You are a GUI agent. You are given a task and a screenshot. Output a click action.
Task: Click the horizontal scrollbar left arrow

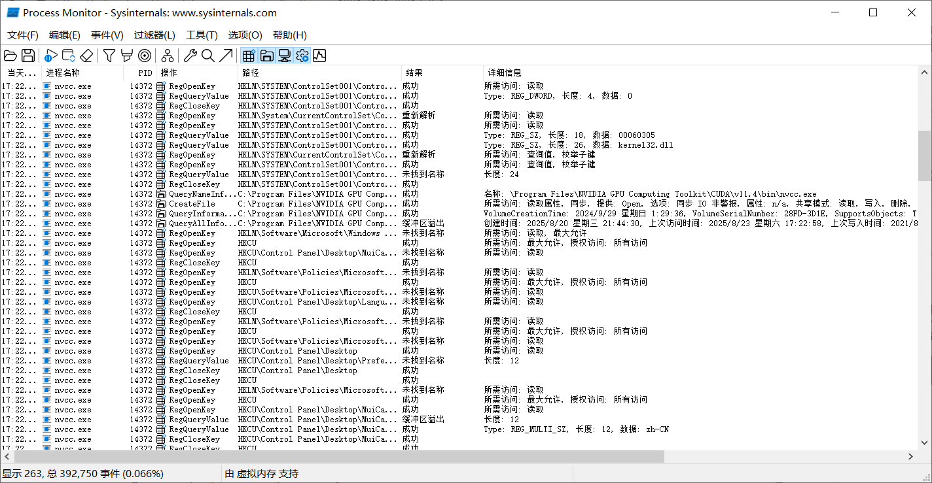pos(7,456)
